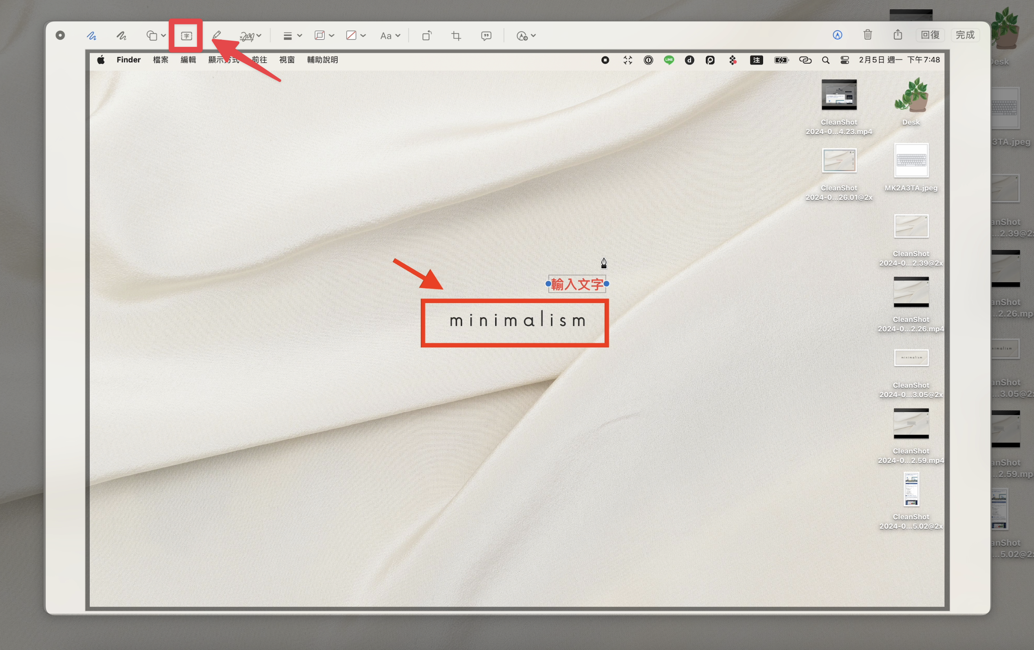Click the Rotate icon in toolbar

[x=427, y=35]
